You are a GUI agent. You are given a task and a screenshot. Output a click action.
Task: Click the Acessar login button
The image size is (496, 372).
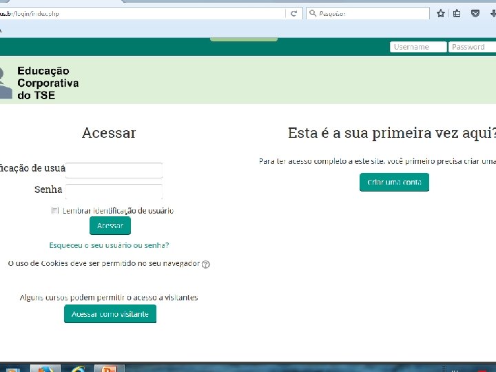click(110, 225)
